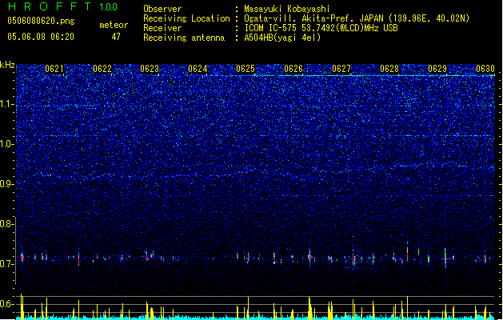This screenshot has height=320, width=503.
Task: Click the 1.1 frequency axis label
Action: (x=7, y=104)
